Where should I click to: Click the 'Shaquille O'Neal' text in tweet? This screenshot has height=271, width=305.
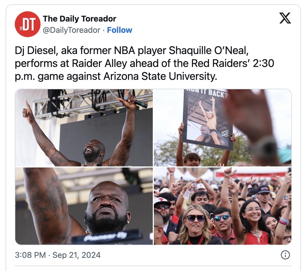point(209,51)
